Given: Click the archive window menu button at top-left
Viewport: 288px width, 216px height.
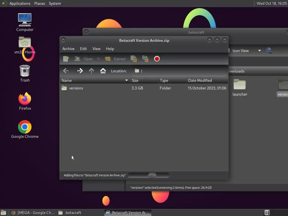Looking at the screenshot, I should (63, 40).
